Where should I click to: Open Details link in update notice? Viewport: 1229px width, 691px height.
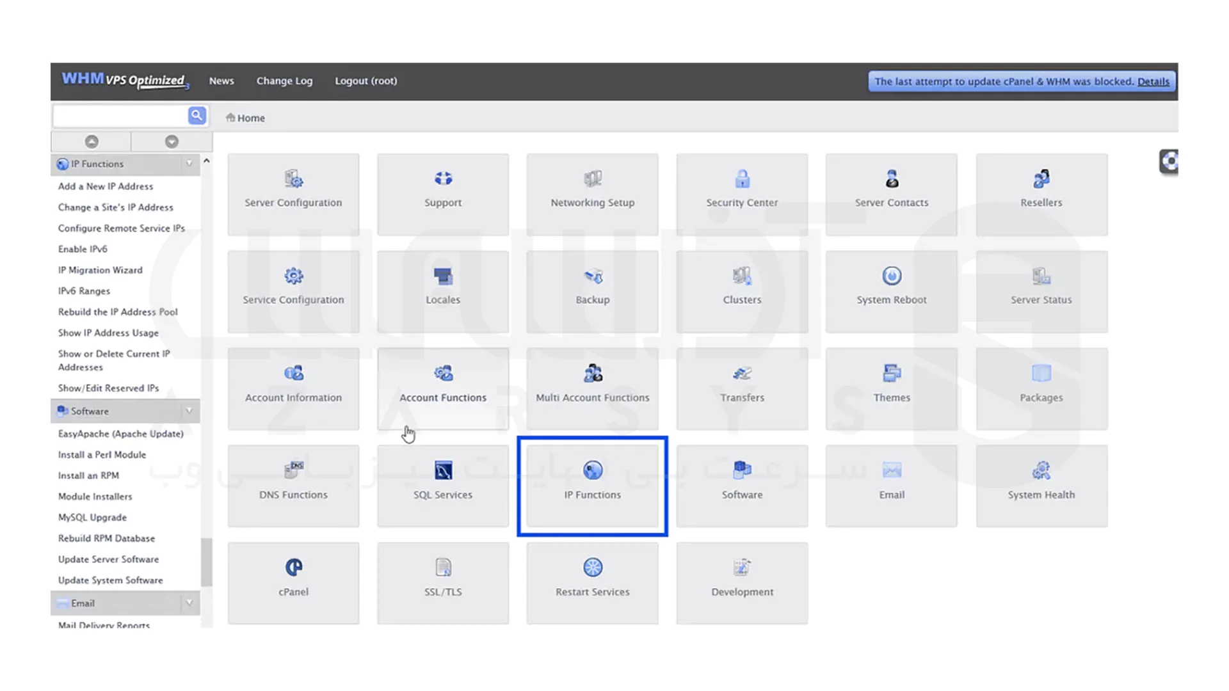pos(1153,82)
